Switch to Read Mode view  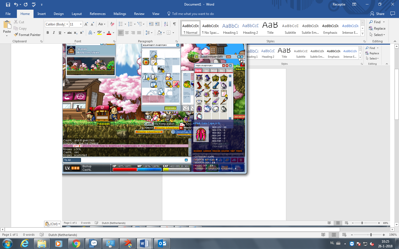[323, 235]
